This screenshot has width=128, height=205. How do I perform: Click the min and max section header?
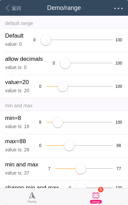(x=19, y=106)
